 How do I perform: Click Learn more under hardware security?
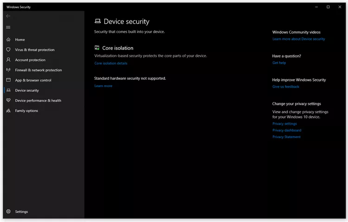[x=103, y=86]
